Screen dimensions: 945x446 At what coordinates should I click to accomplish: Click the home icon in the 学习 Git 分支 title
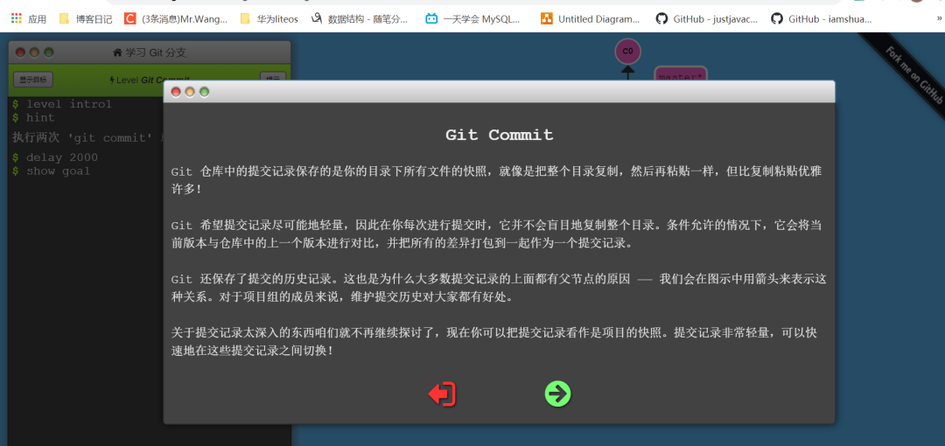(x=117, y=52)
